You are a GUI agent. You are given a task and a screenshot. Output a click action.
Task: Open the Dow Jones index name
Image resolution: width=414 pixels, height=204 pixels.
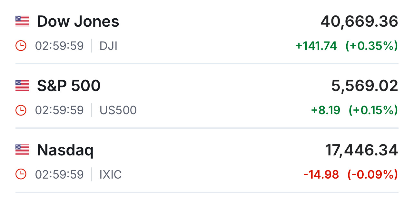coord(78,22)
